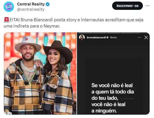Open the @centralreality handle link
The height and width of the screenshot is (118, 154).
[31, 9]
